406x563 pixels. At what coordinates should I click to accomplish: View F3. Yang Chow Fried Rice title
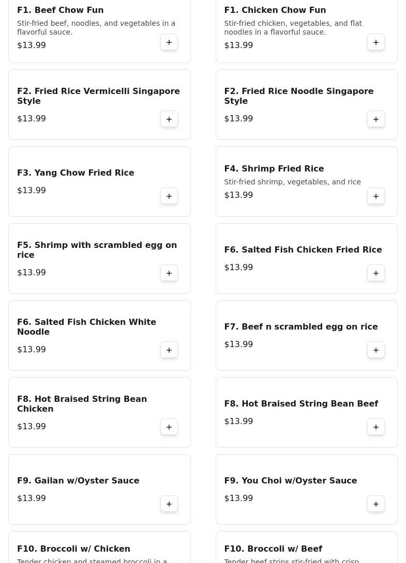(x=76, y=173)
